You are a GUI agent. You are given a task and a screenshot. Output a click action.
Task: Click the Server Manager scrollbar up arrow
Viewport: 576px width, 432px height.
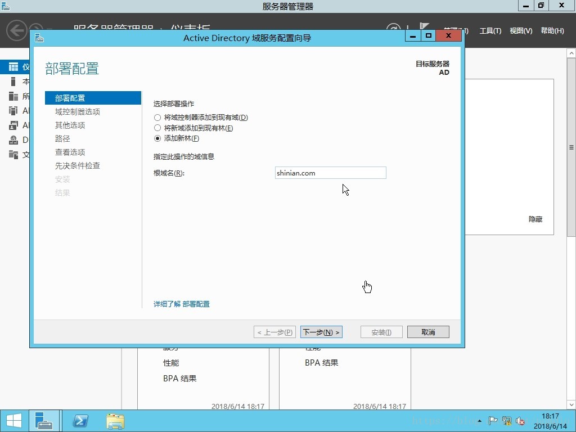(571, 53)
